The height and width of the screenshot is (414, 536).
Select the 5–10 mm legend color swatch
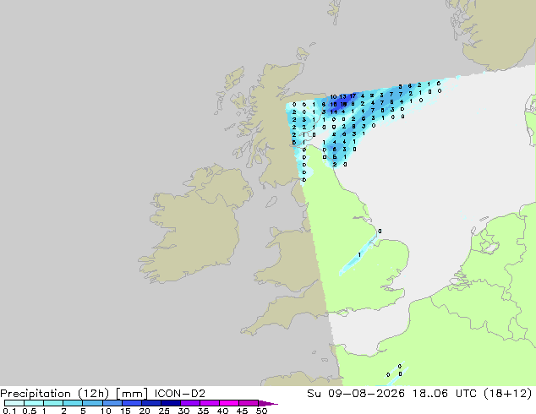[x=92, y=403]
